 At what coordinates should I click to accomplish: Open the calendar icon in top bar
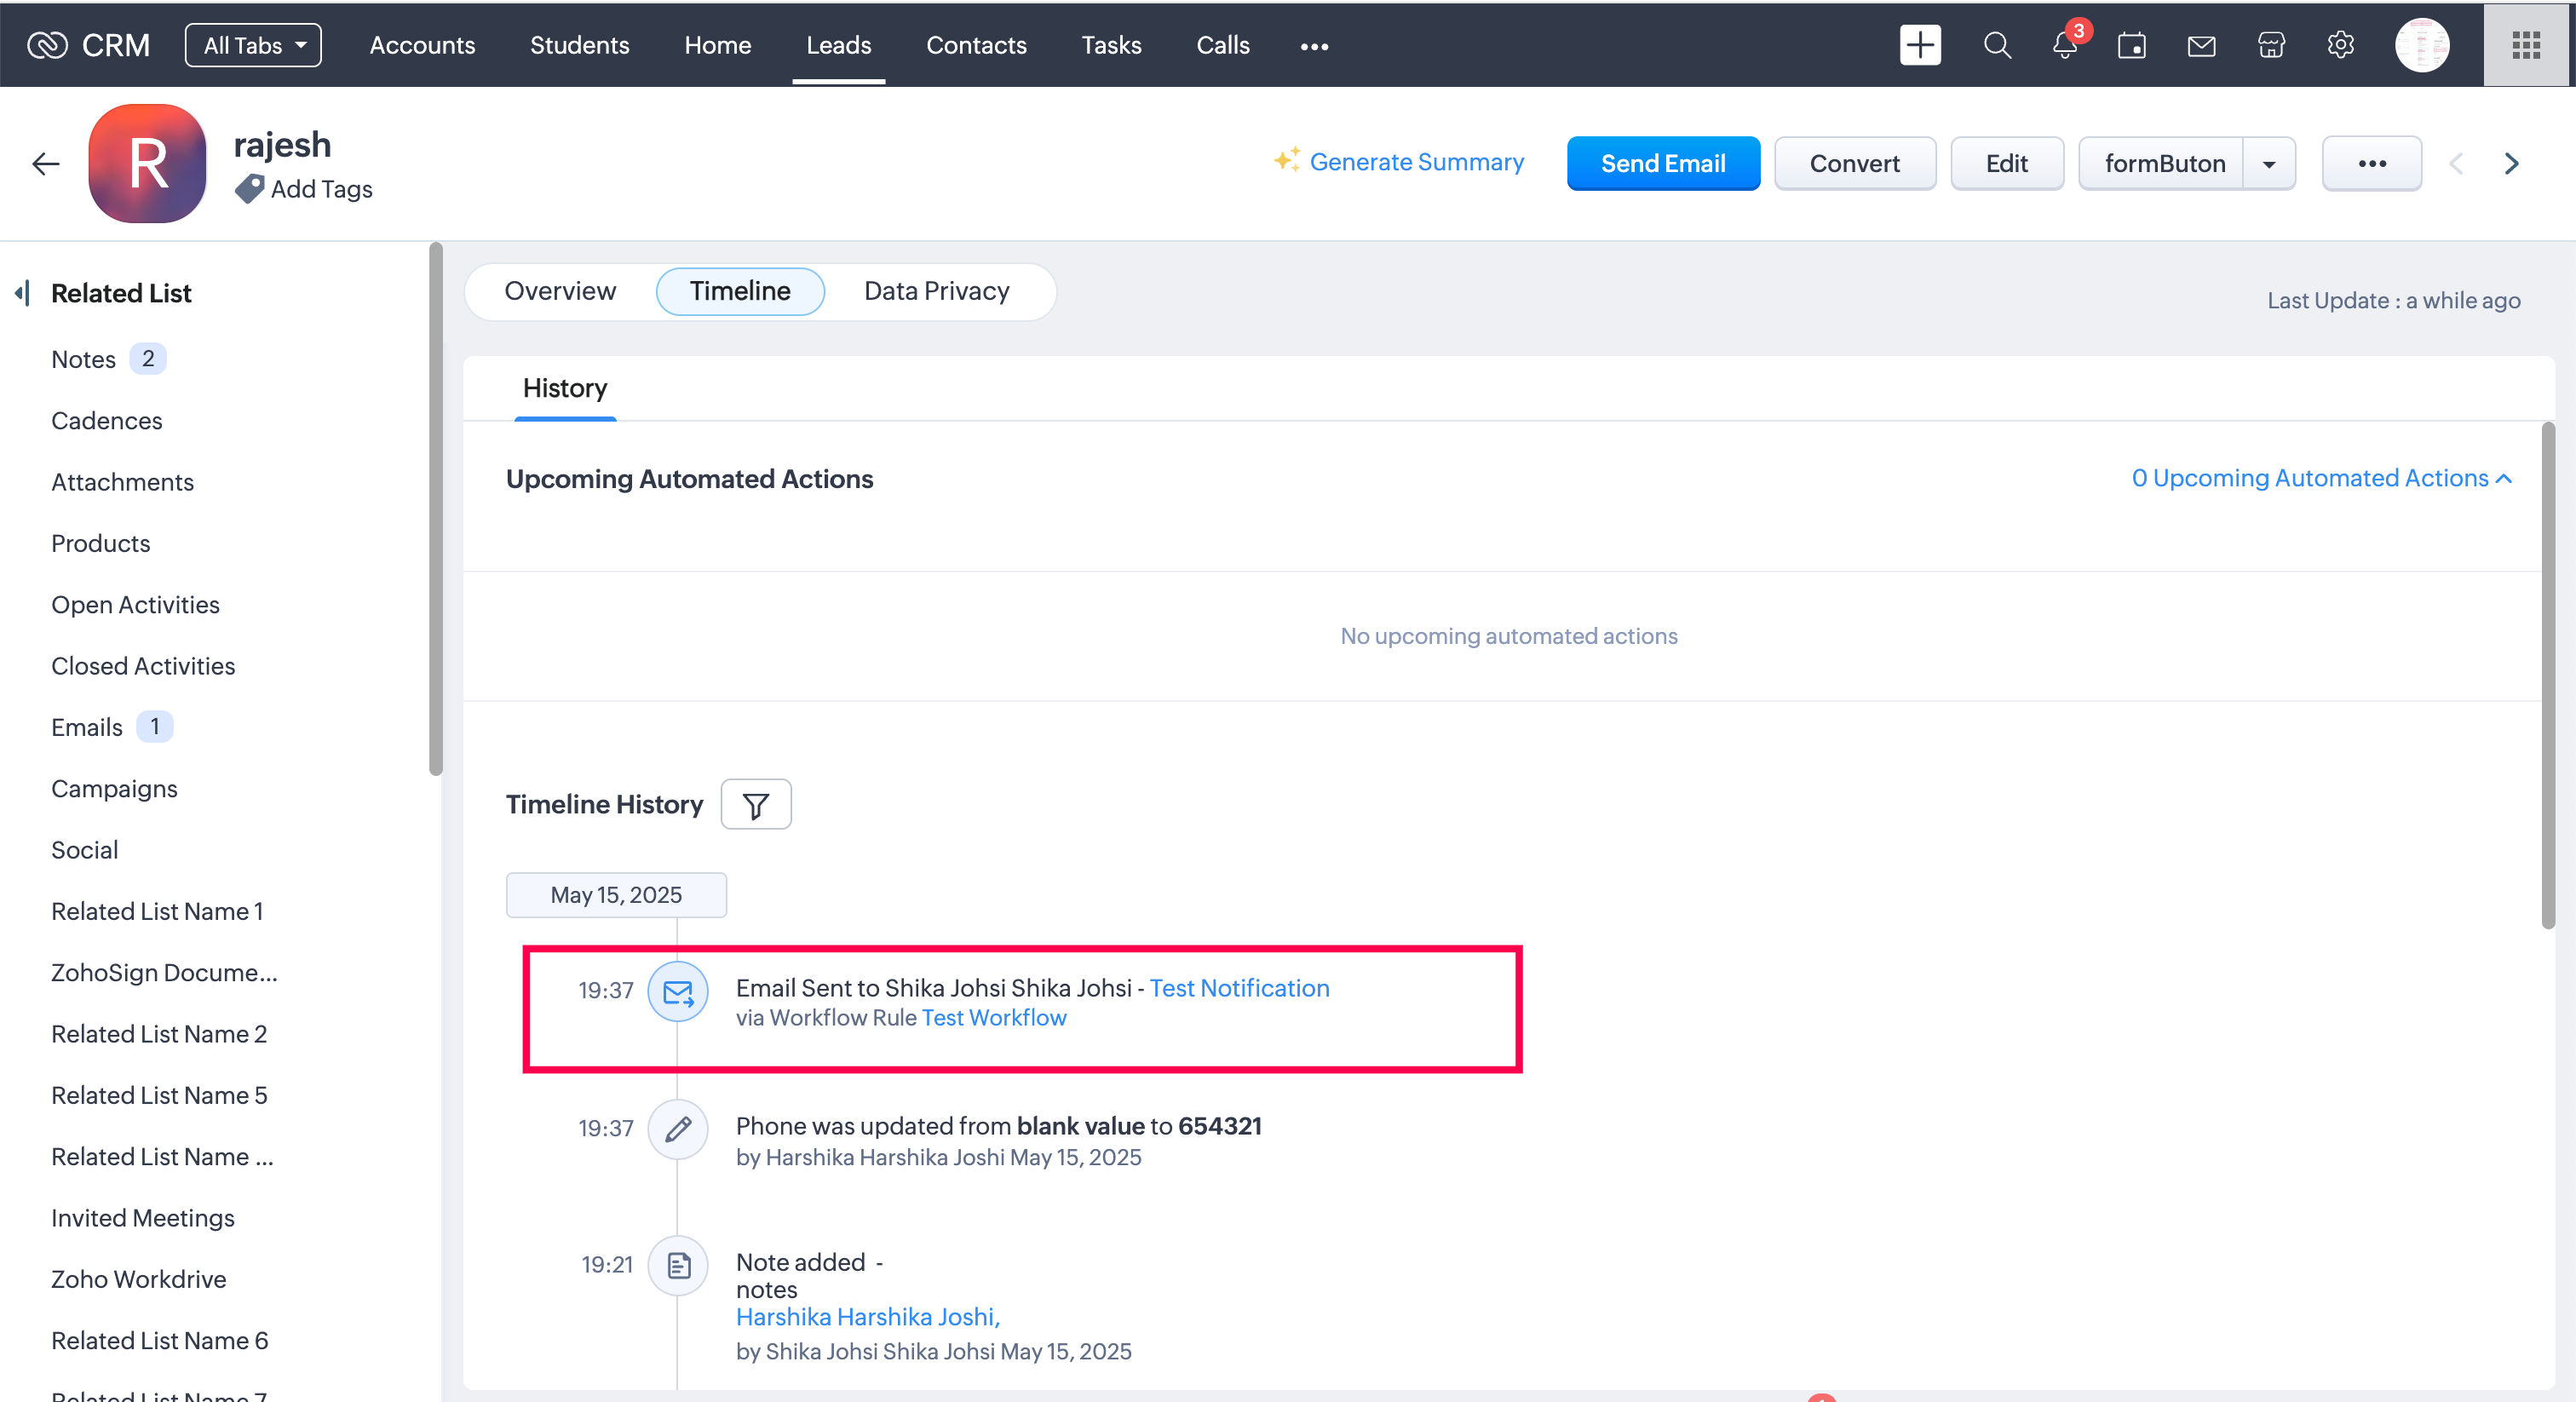2131,46
